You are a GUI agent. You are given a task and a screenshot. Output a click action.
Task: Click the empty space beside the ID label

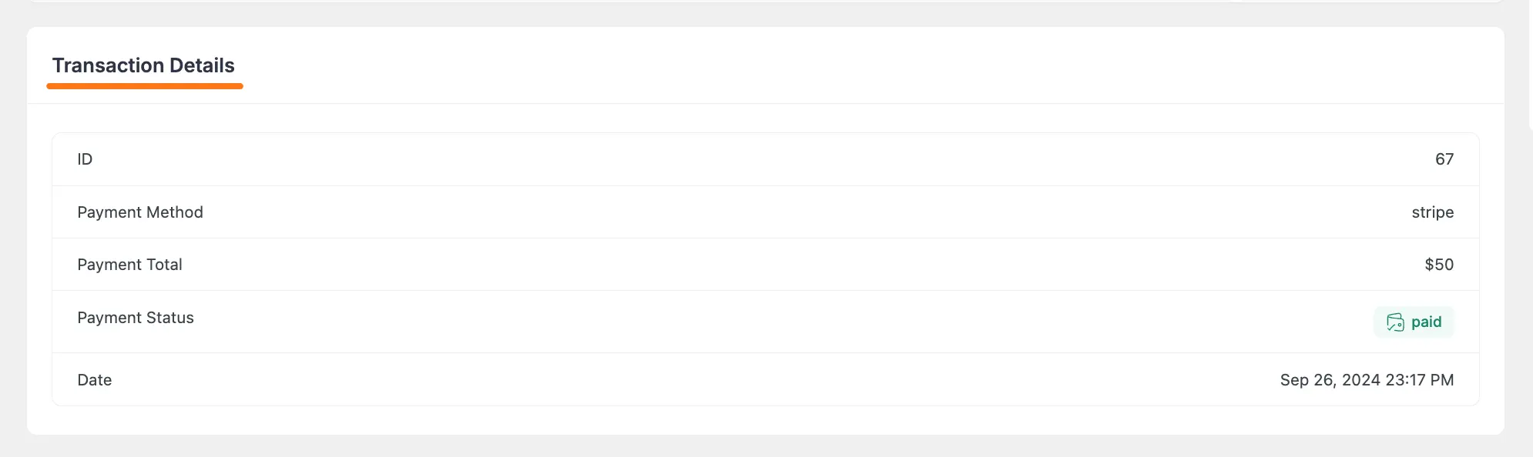pyautogui.click(x=462, y=158)
